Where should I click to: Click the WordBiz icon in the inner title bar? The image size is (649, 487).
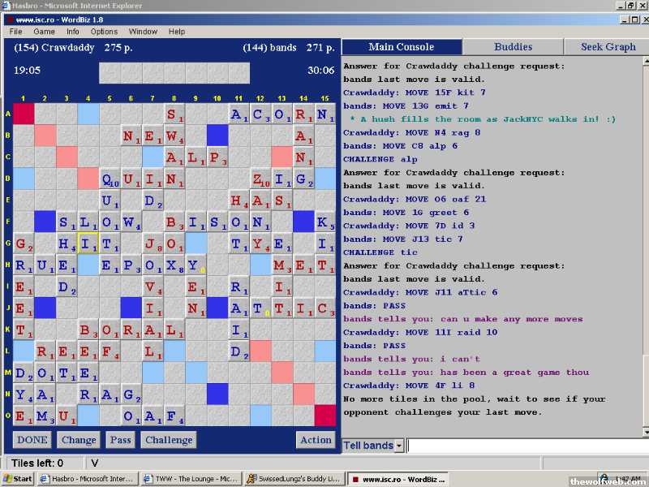(x=9, y=19)
